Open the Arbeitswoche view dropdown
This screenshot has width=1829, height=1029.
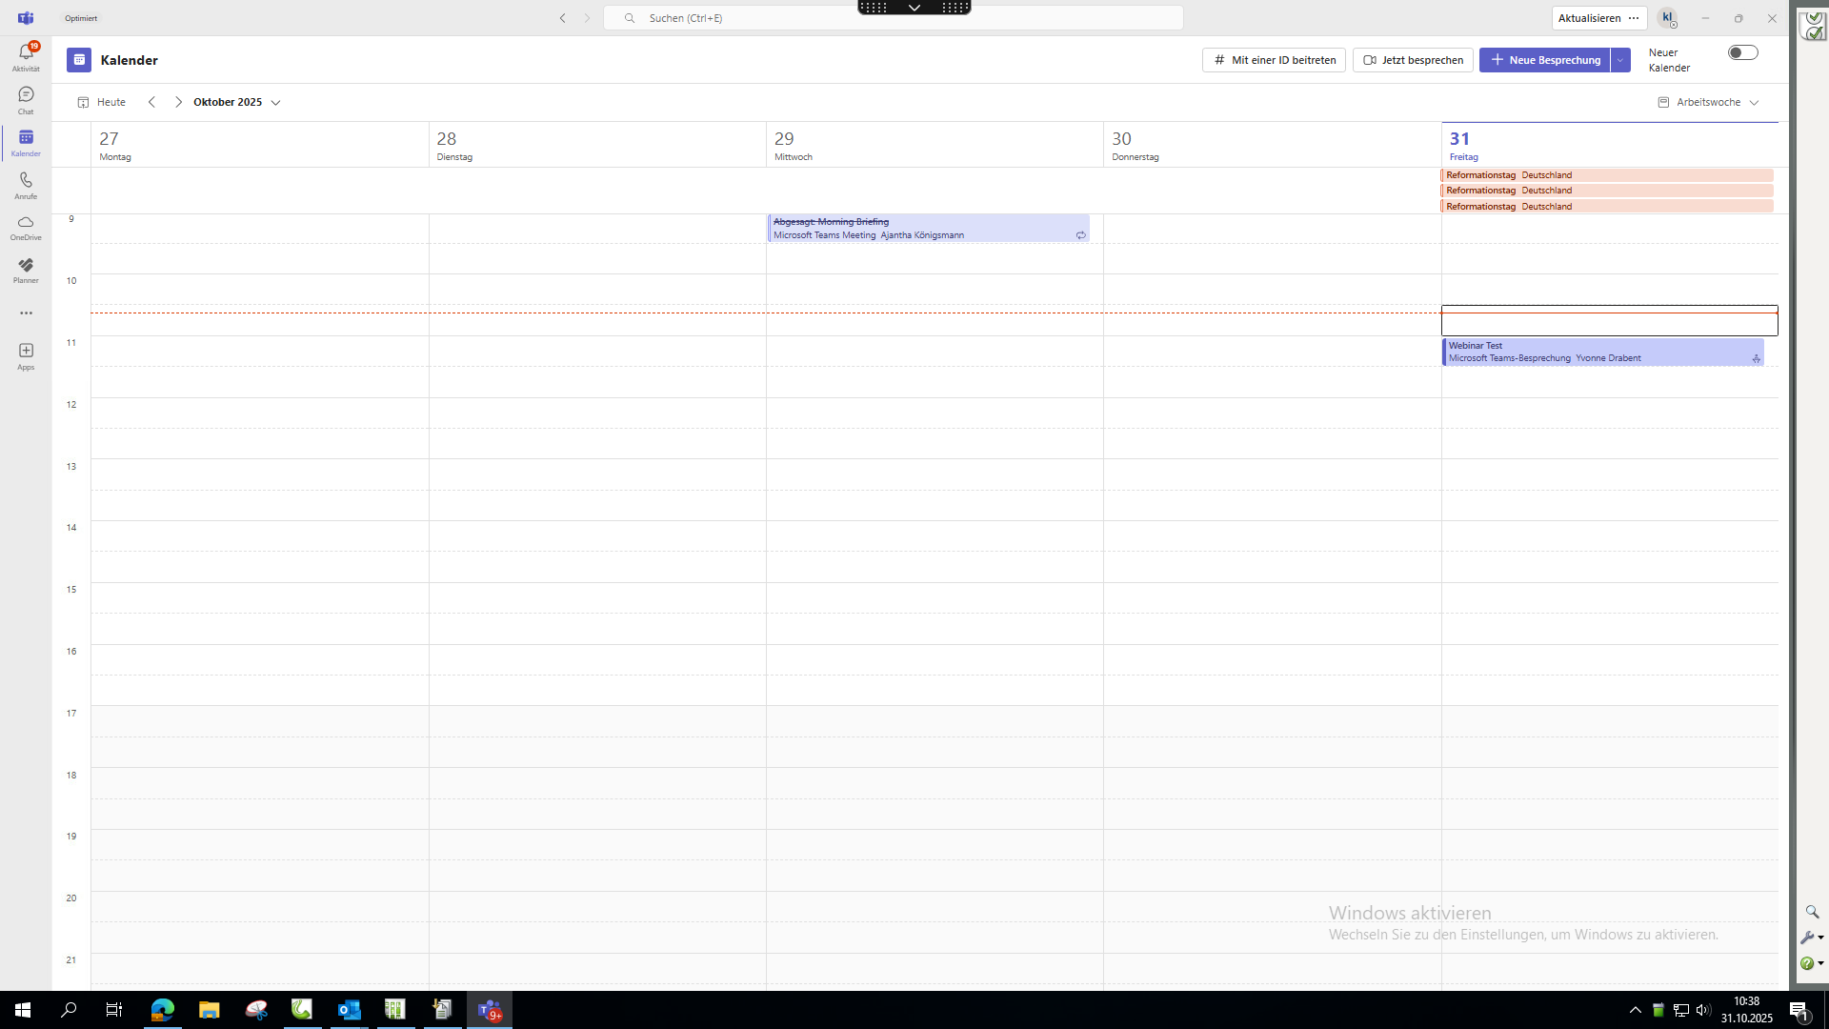click(x=1708, y=102)
